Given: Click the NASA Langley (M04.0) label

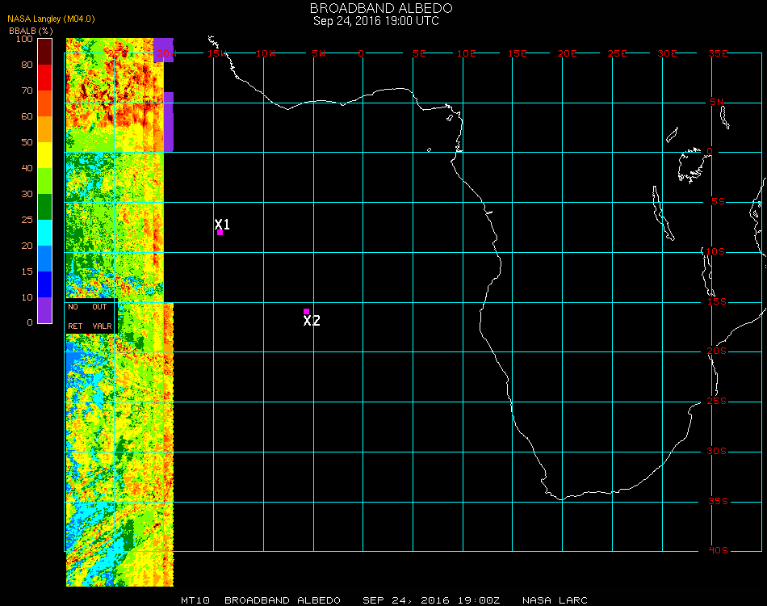Looking at the screenshot, I should coord(51,19).
